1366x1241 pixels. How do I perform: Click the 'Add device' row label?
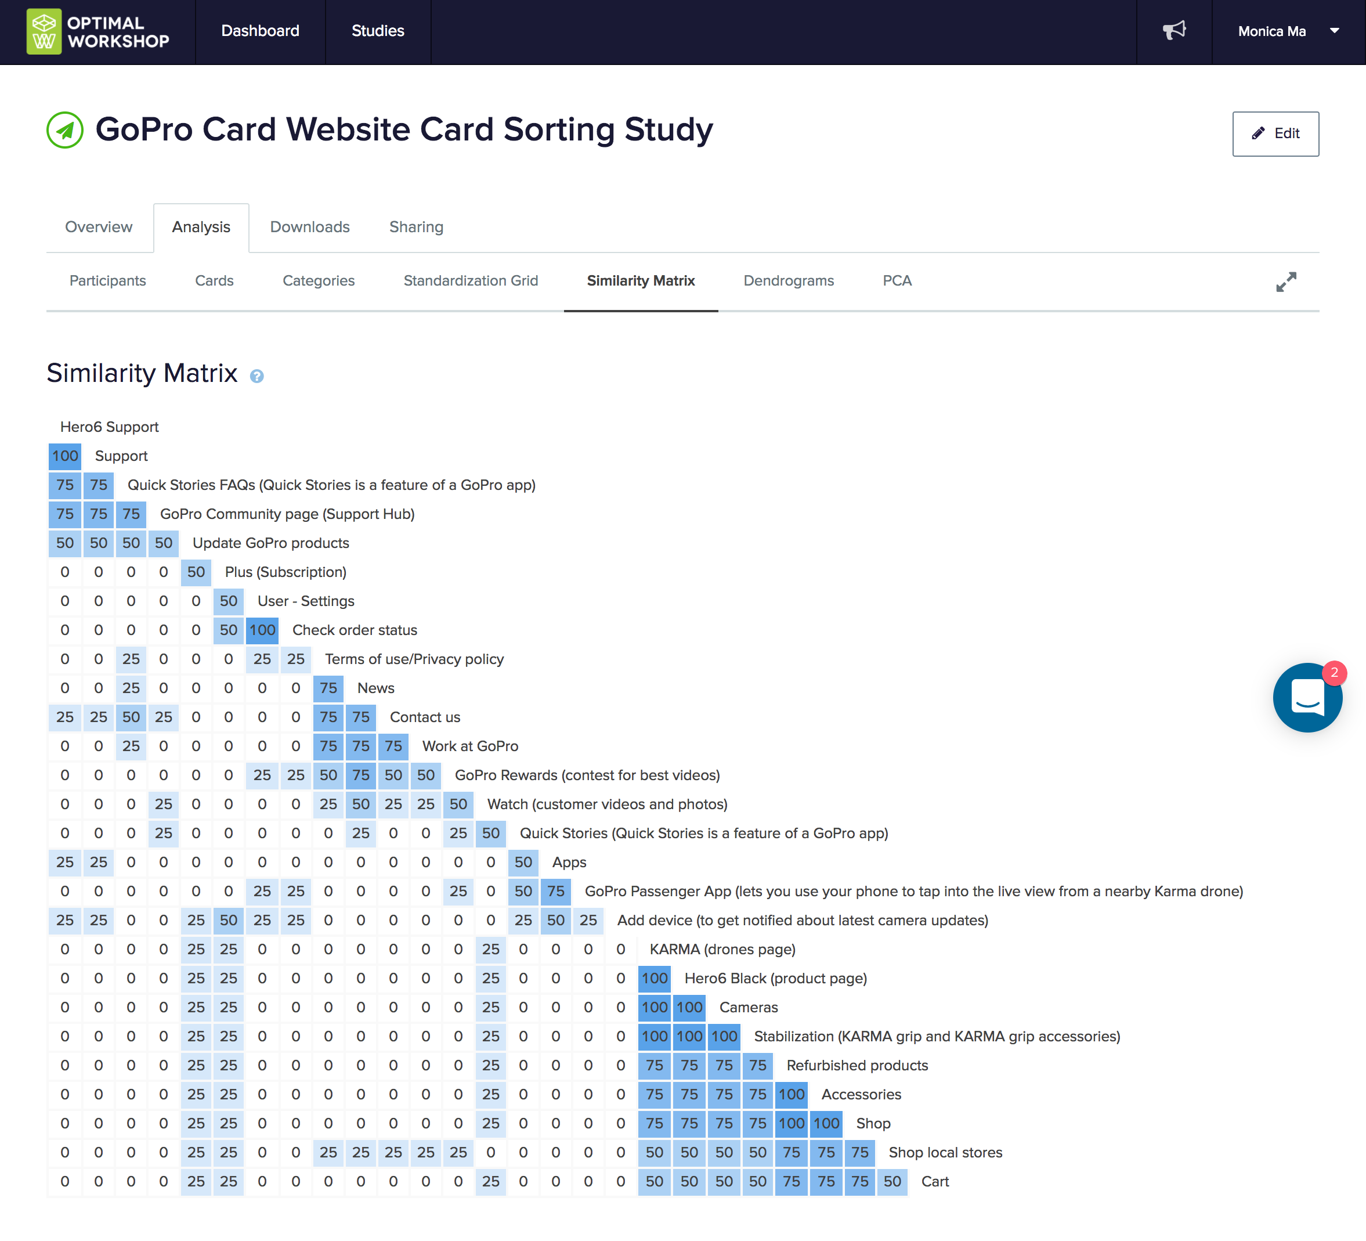(x=803, y=920)
